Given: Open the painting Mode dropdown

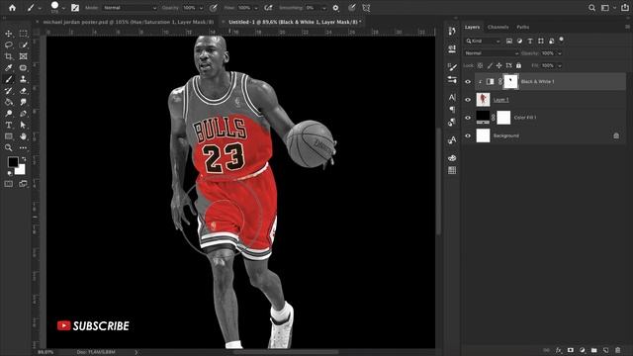Looking at the screenshot, I should tap(130, 8).
